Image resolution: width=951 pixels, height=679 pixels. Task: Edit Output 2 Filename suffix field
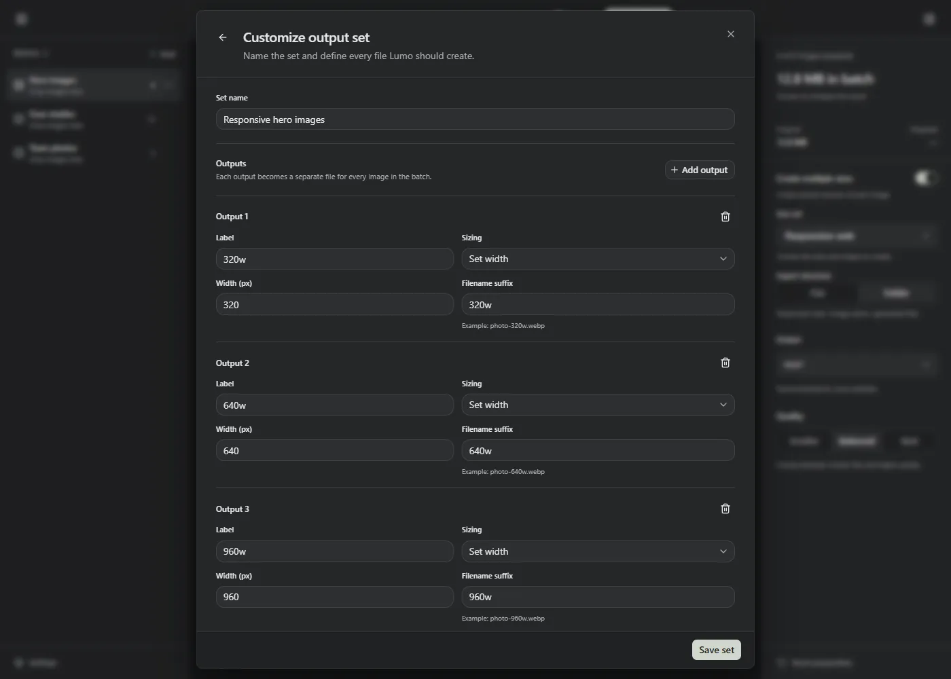598,450
